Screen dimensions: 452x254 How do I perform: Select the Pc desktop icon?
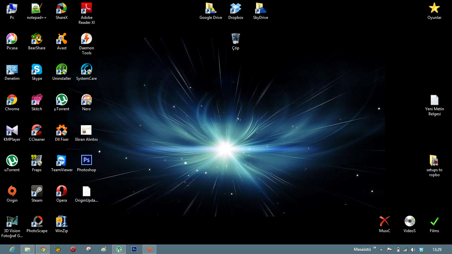pyautogui.click(x=12, y=11)
